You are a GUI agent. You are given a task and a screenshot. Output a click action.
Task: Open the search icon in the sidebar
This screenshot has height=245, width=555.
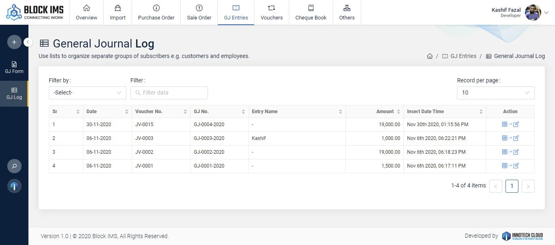coord(14,166)
